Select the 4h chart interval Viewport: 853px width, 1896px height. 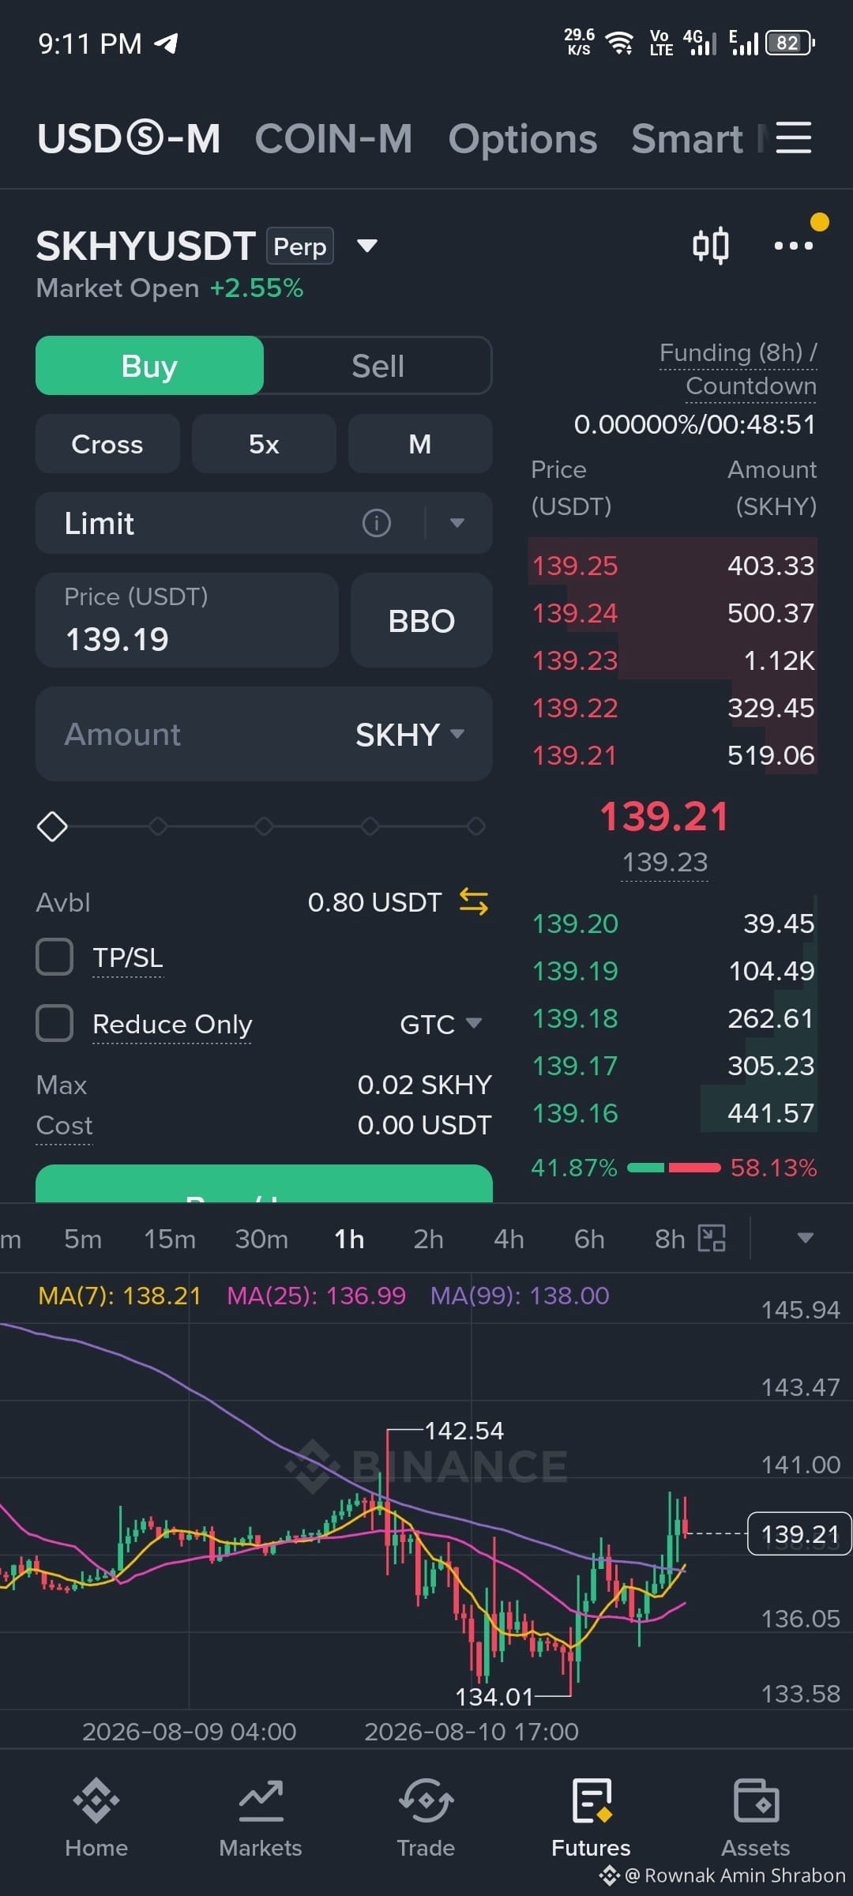[x=509, y=1239]
